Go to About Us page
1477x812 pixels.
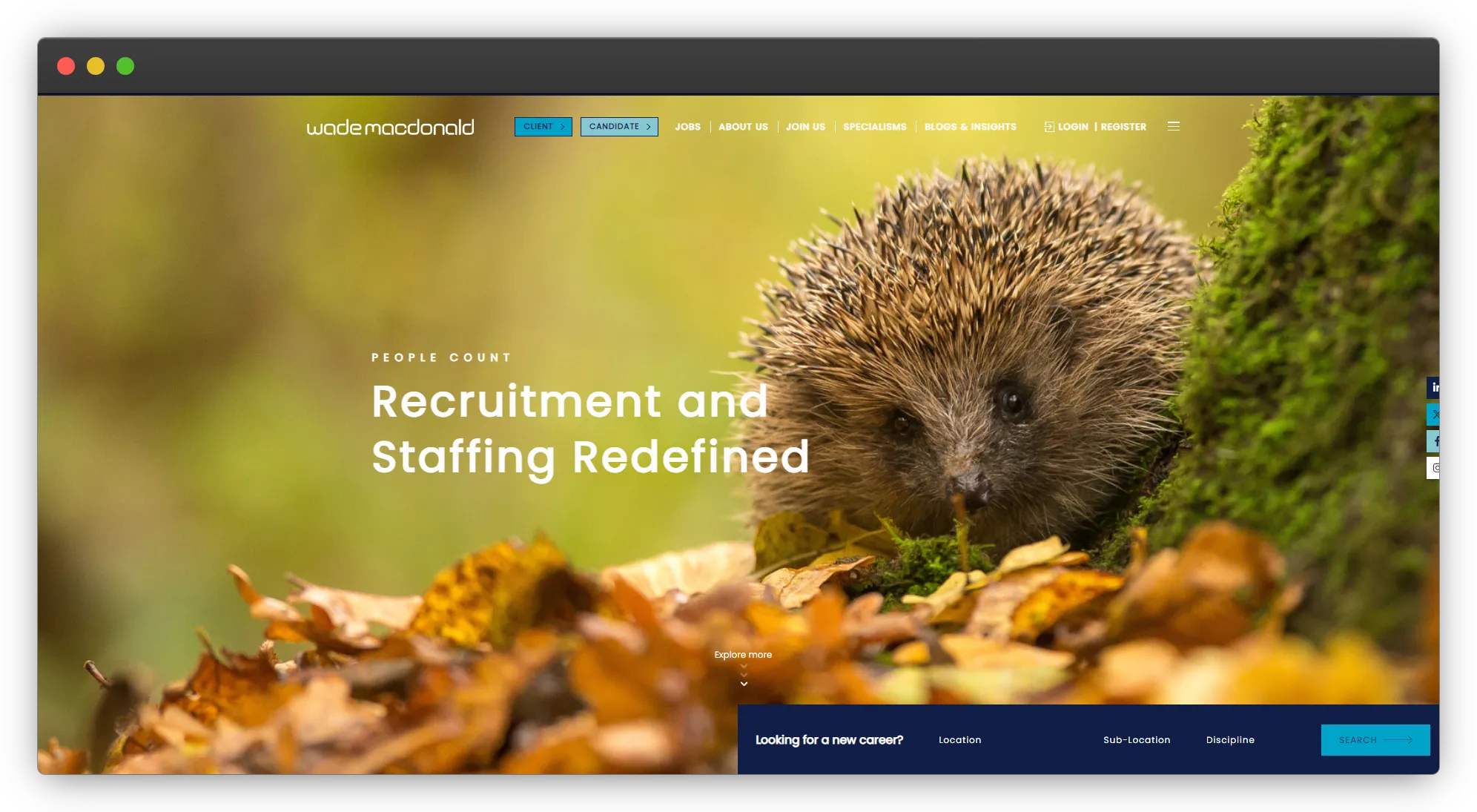click(743, 127)
